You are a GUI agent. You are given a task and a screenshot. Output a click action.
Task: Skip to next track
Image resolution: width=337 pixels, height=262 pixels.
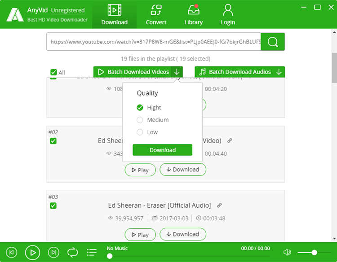[53, 252]
